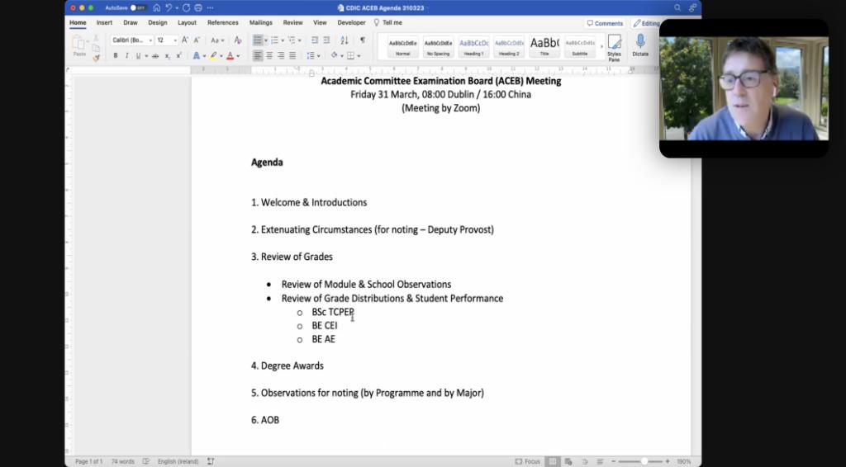Click the superscript icon

tap(178, 55)
